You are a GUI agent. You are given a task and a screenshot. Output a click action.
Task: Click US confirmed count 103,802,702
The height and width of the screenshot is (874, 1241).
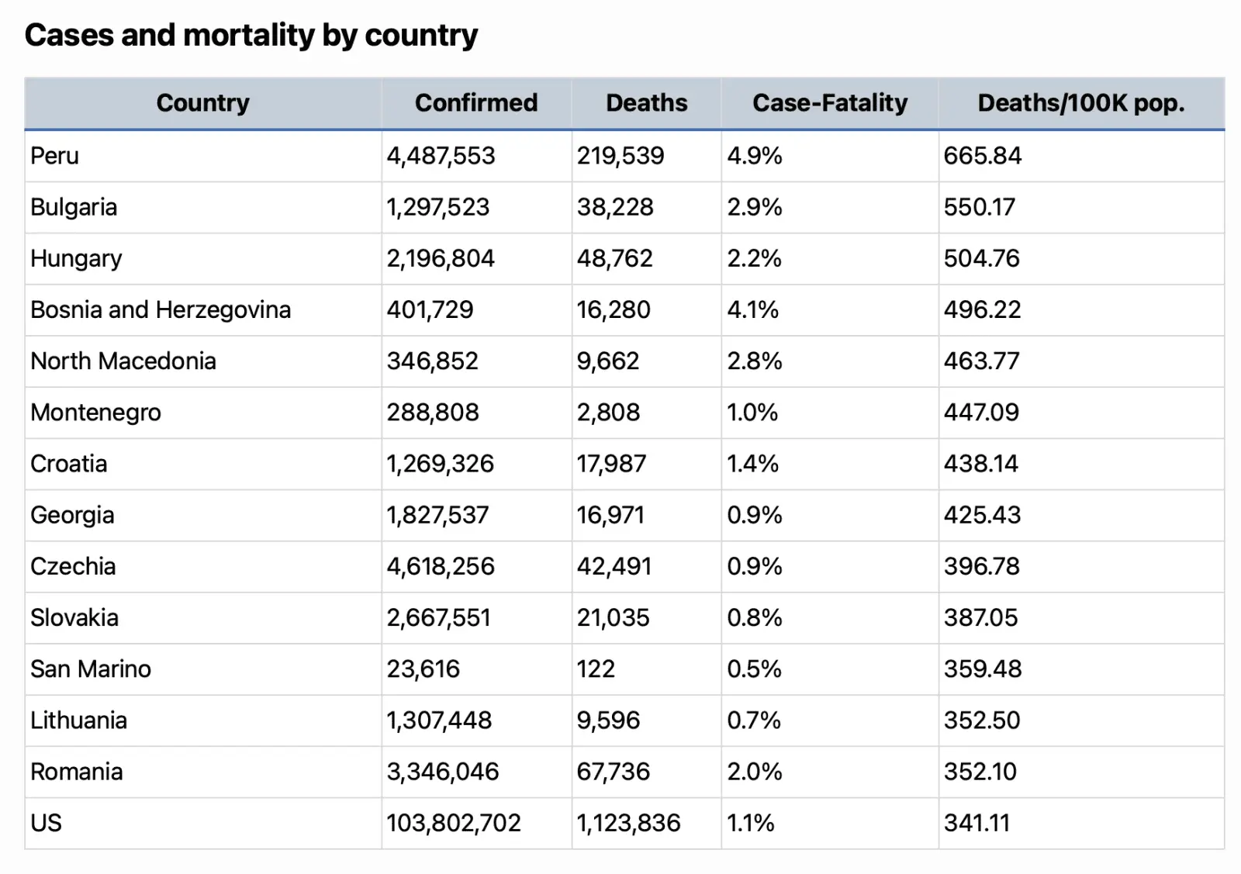pos(454,823)
